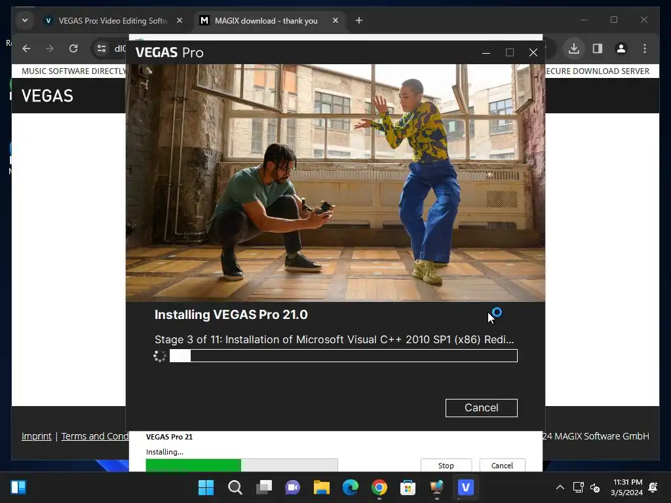Click the Installing VEGAS Pro 21.0 heading
The height and width of the screenshot is (503, 671).
point(231,315)
